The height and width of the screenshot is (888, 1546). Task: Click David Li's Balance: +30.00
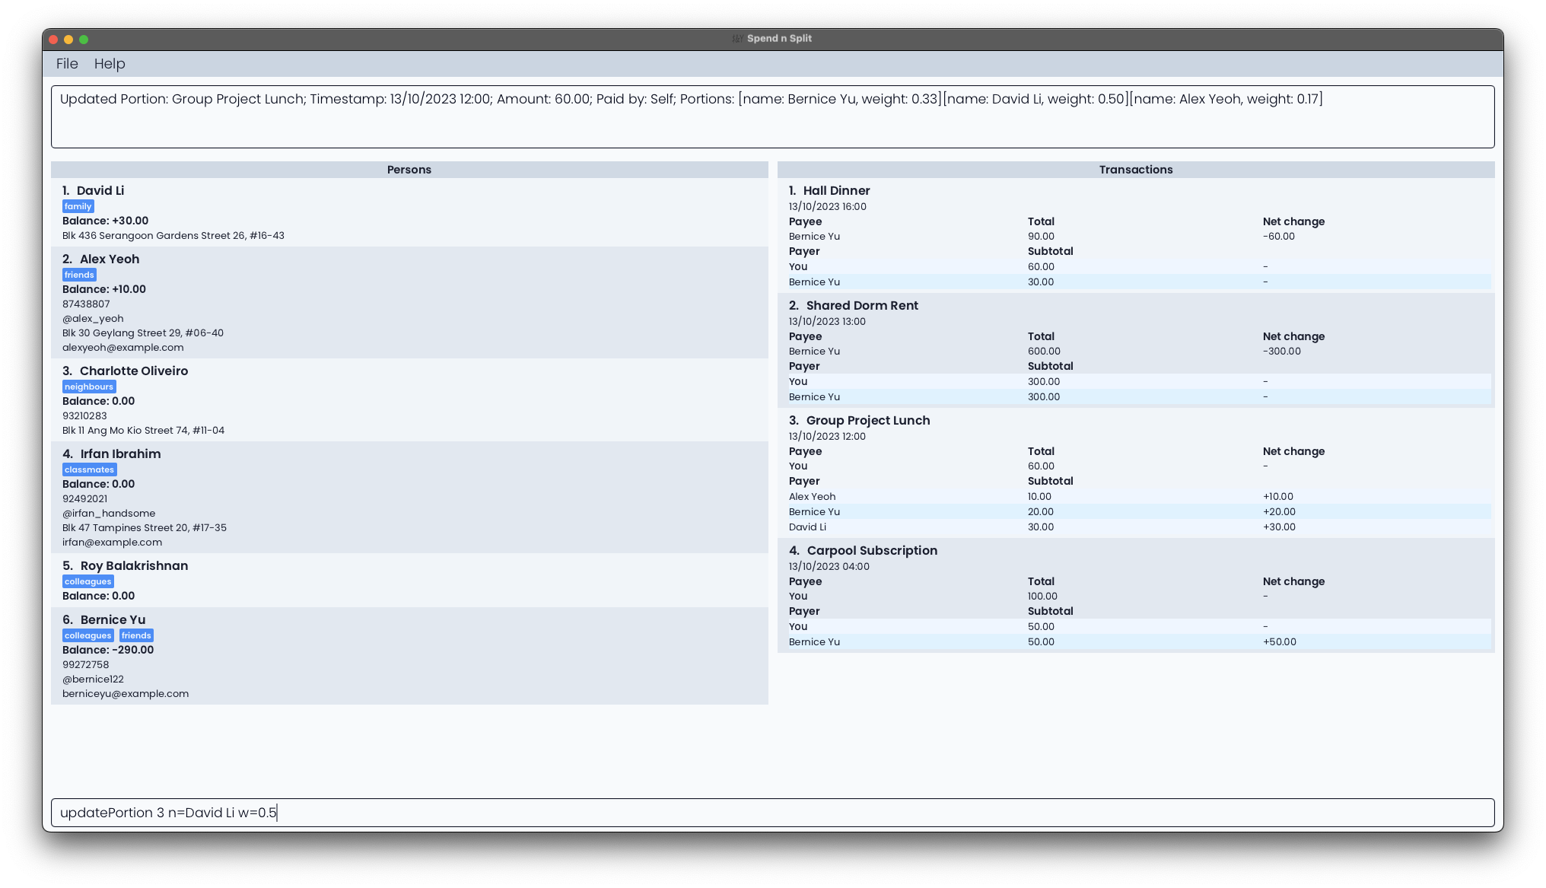106,221
